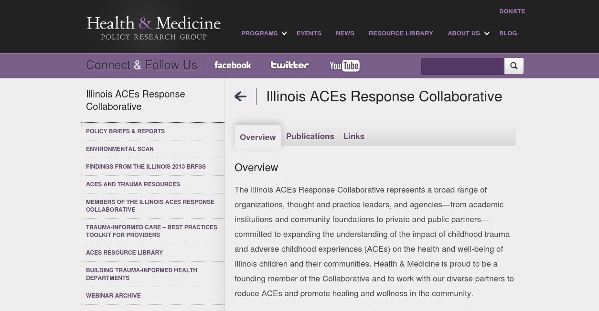
Task: Open the RESOURCE LIBRARY page
Action: (401, 33)
